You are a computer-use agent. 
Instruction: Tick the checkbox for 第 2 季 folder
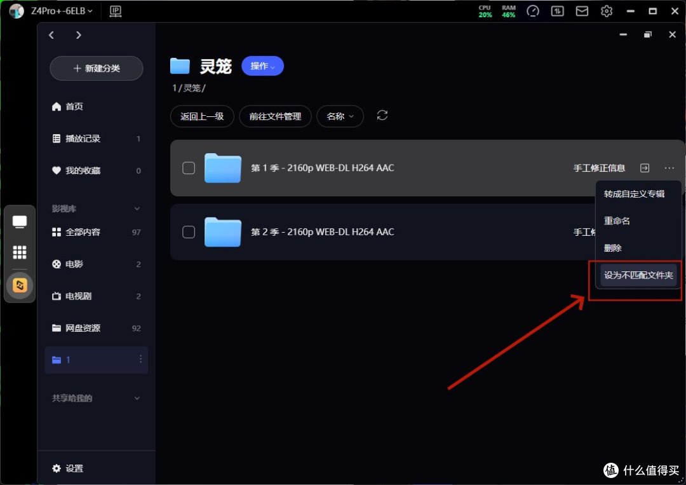coord(189,232)
